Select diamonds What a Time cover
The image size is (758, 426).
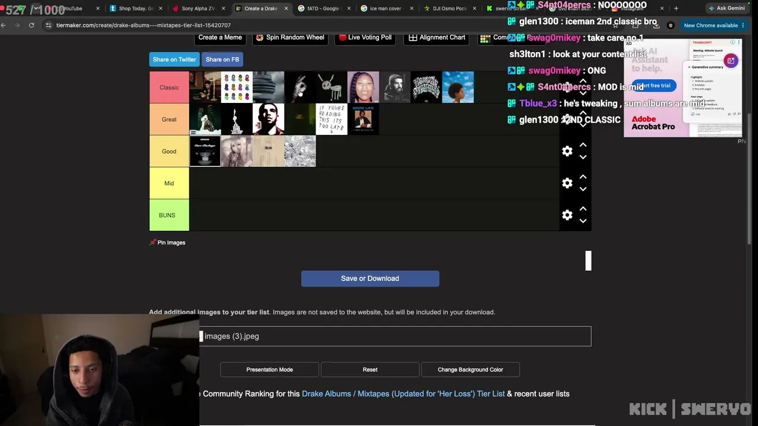pos(300,151)
